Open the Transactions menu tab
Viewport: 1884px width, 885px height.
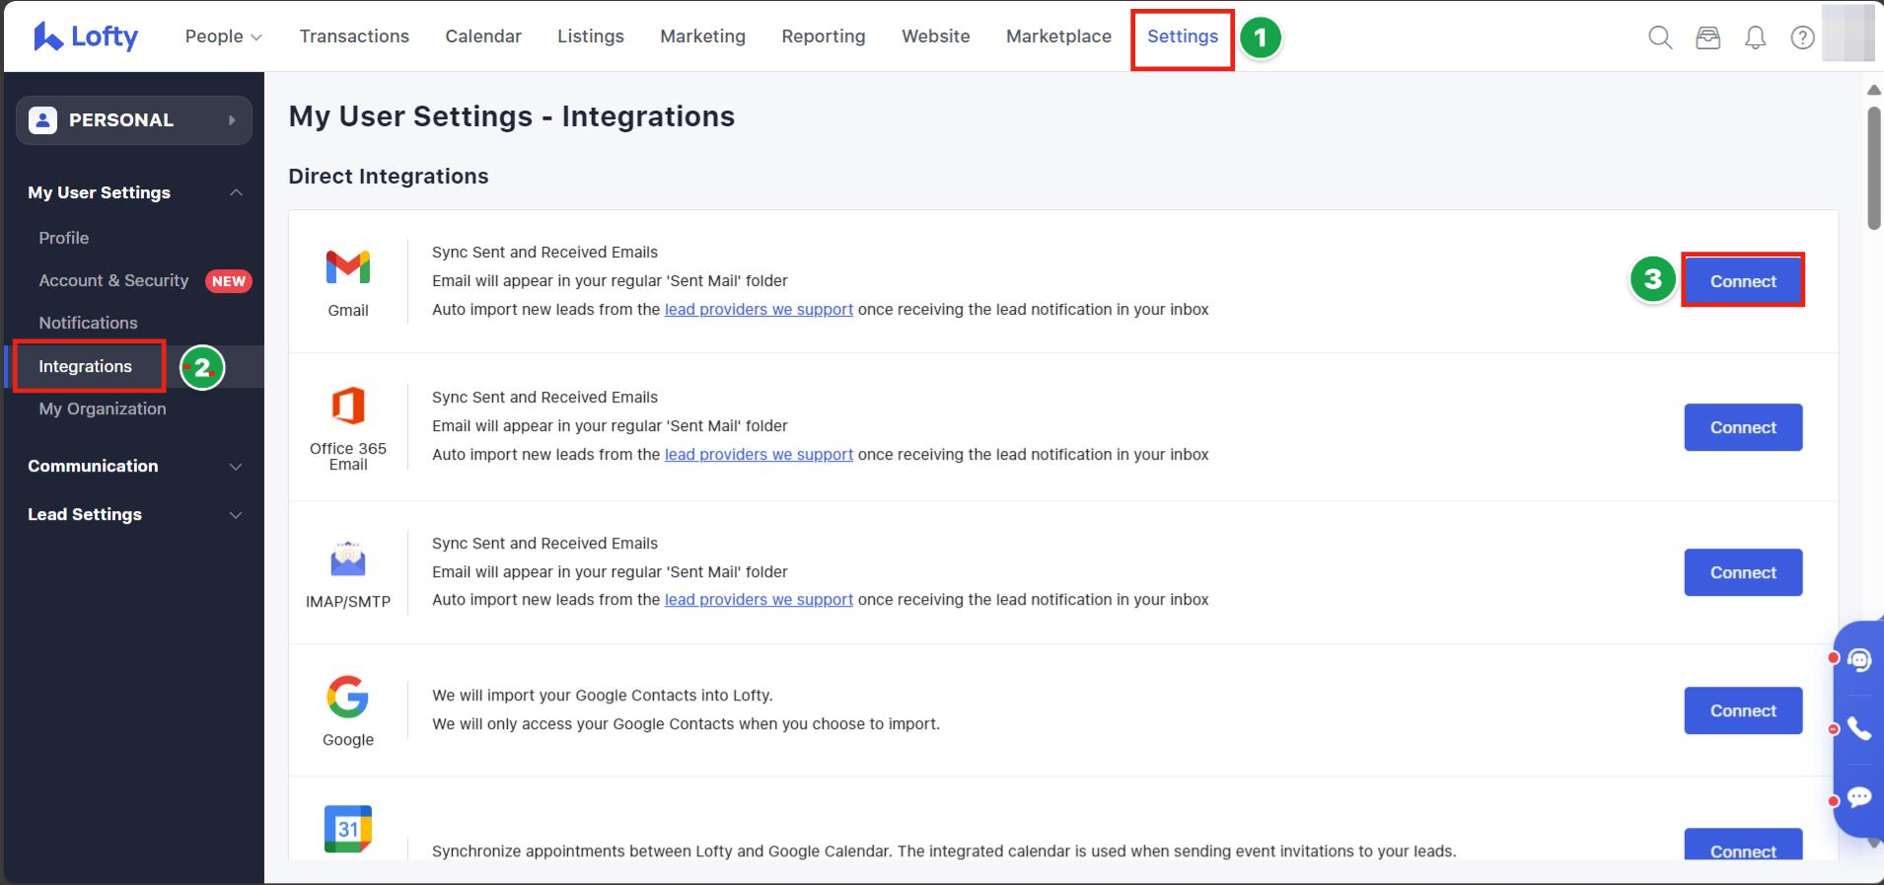[x=354, y=37]
